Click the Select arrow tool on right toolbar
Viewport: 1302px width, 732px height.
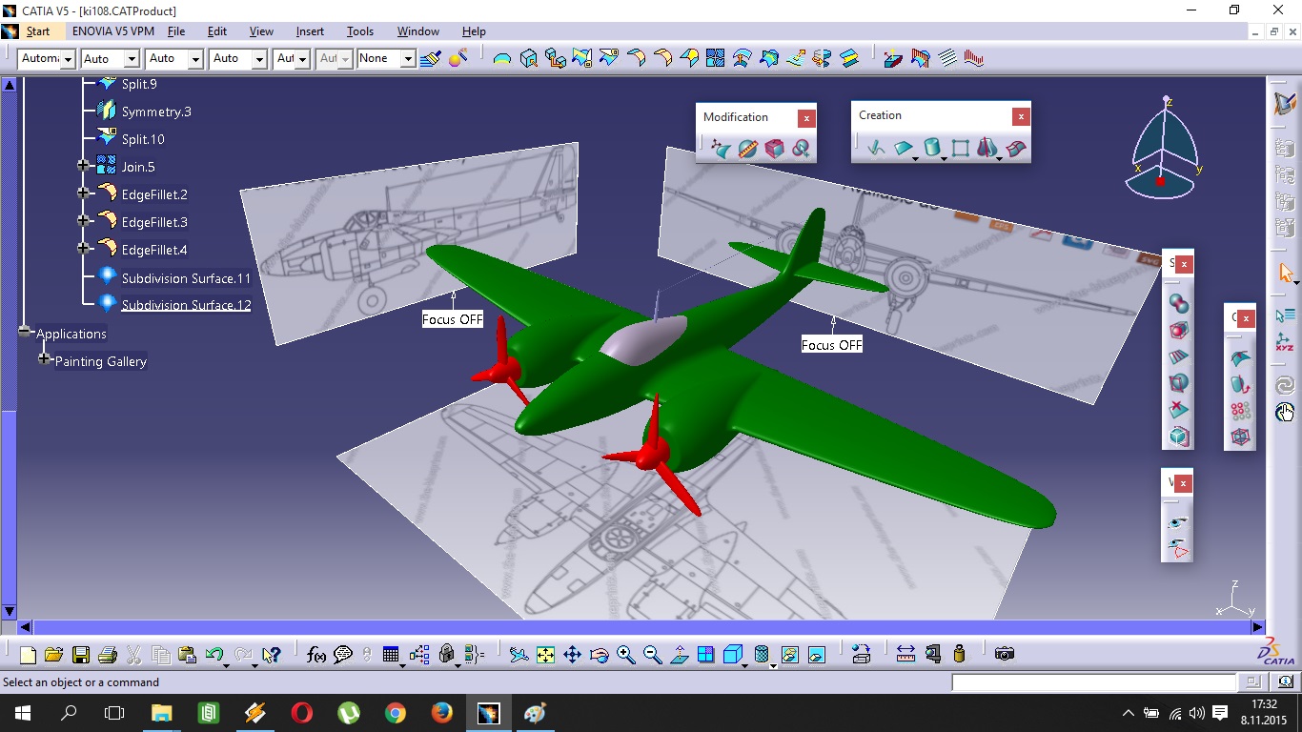click(1285, 274)
